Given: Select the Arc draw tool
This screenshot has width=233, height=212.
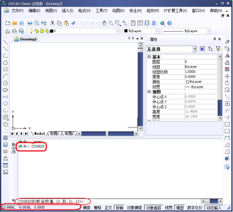Looking at the screenshot, I should point(5,76).
